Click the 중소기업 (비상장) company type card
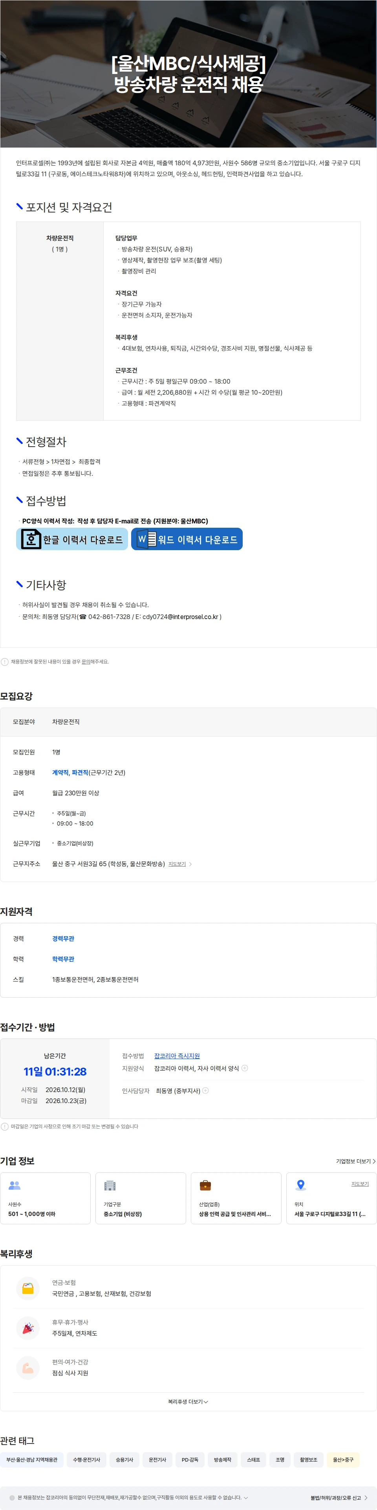 click(141, 1198)
